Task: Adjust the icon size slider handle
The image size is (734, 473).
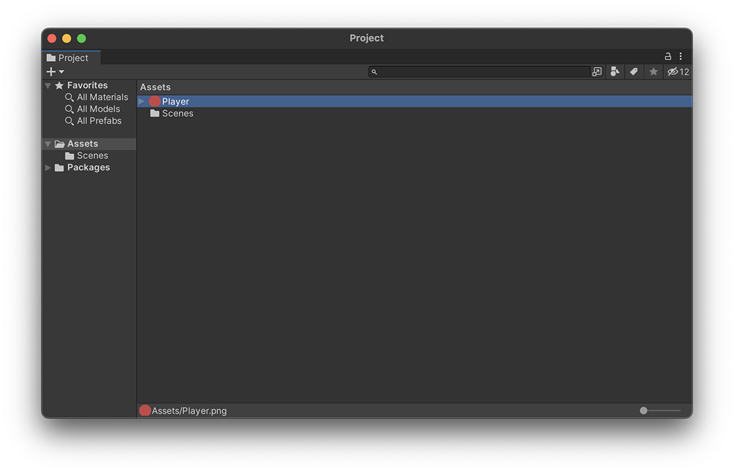Action: point(644,411)
